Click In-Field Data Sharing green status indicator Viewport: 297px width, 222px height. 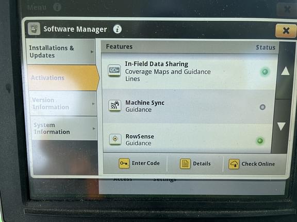pyautogui.click(x=265, y=72)
